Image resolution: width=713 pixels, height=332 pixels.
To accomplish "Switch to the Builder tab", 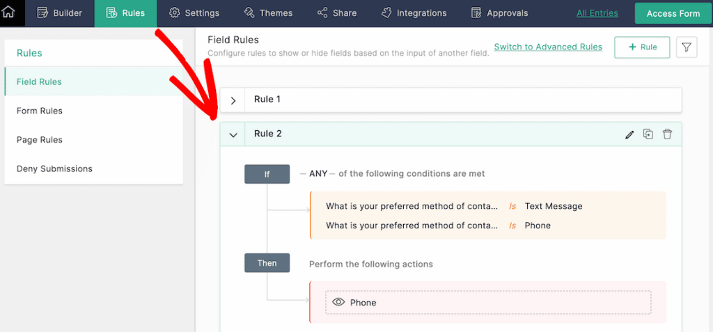I will 59,13.
